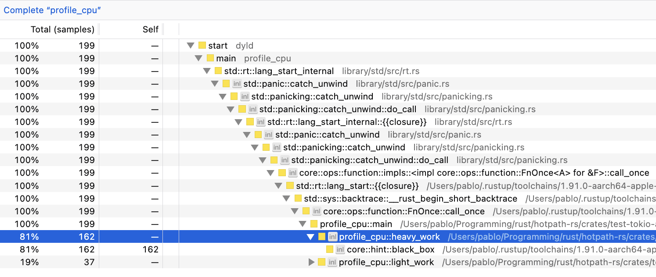The width and height of the screenshot is (656, 277).
Task: Click the inl badge next to profile_cpu::light_work
Action: coord(332,262)
